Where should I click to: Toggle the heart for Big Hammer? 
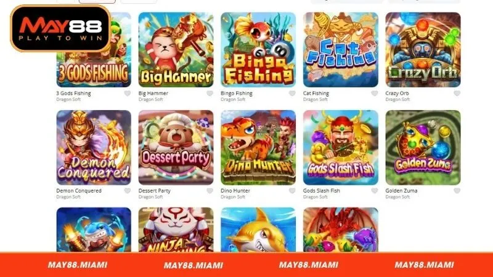click(210, 94)
